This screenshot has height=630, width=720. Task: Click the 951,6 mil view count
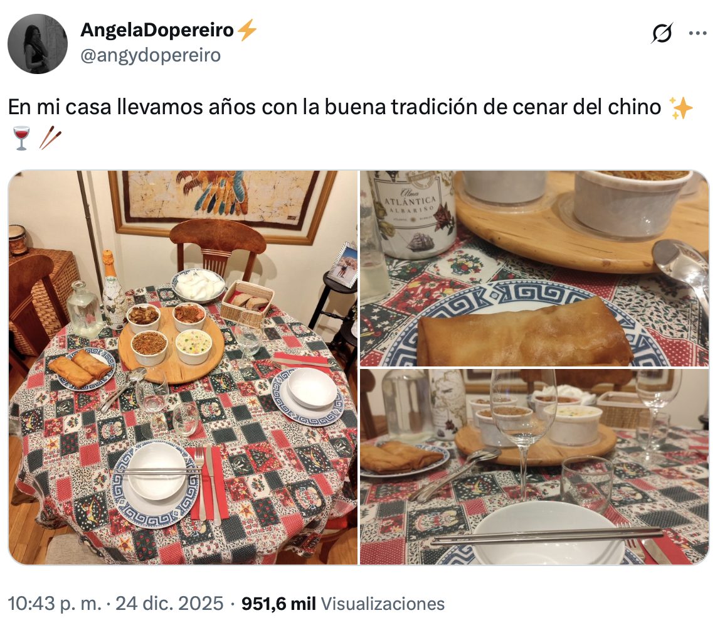[x=278, y=604]
